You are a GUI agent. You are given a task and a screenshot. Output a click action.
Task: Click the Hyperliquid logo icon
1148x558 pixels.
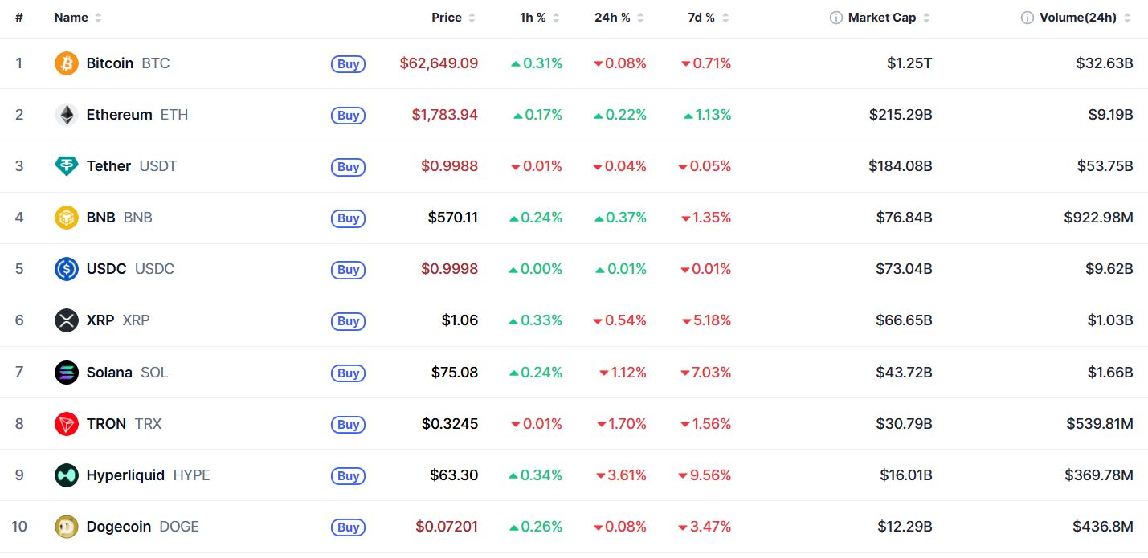(x=67, y=475)
